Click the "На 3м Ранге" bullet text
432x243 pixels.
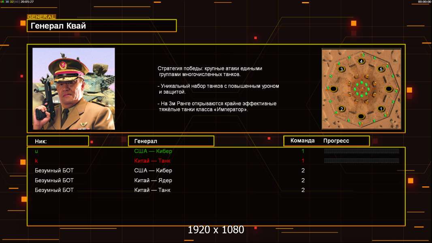pos(217,107)
